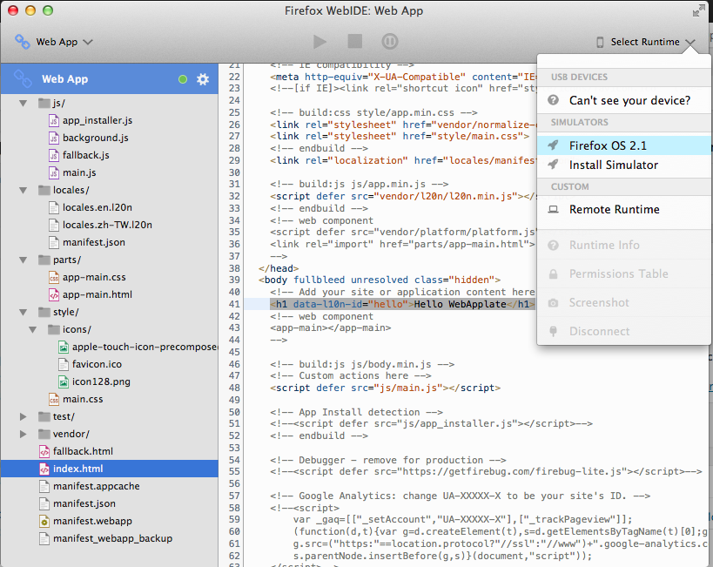Collapse the icons/ subfolder
The width and height of the screenshot is (713, 567).
pyautogui.click(x=33, y=329)
